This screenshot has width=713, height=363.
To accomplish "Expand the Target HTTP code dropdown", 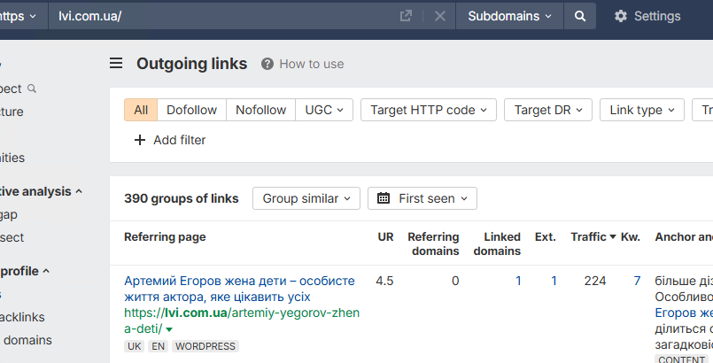I will tap(429, 110).
